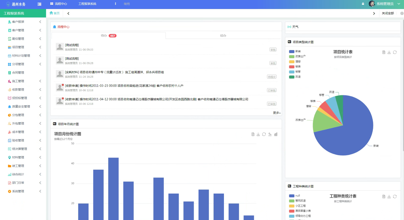
Task: Click the 待提交 button on 实耗材料 item
Action: 272,77
